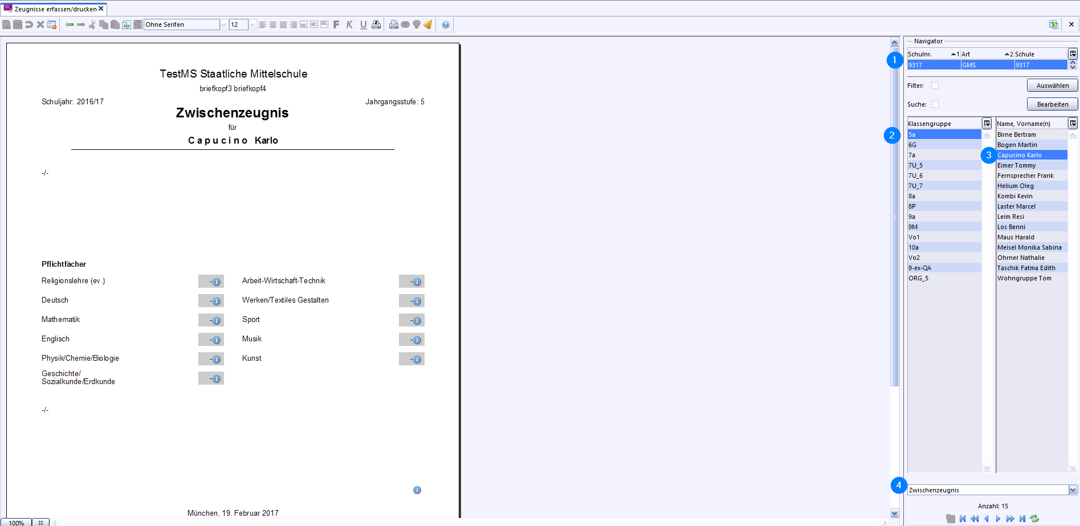The width and height of the screenshot is (1080, 526).
Task: Tick the Suche checkbox
Action: tap(935, 104)
